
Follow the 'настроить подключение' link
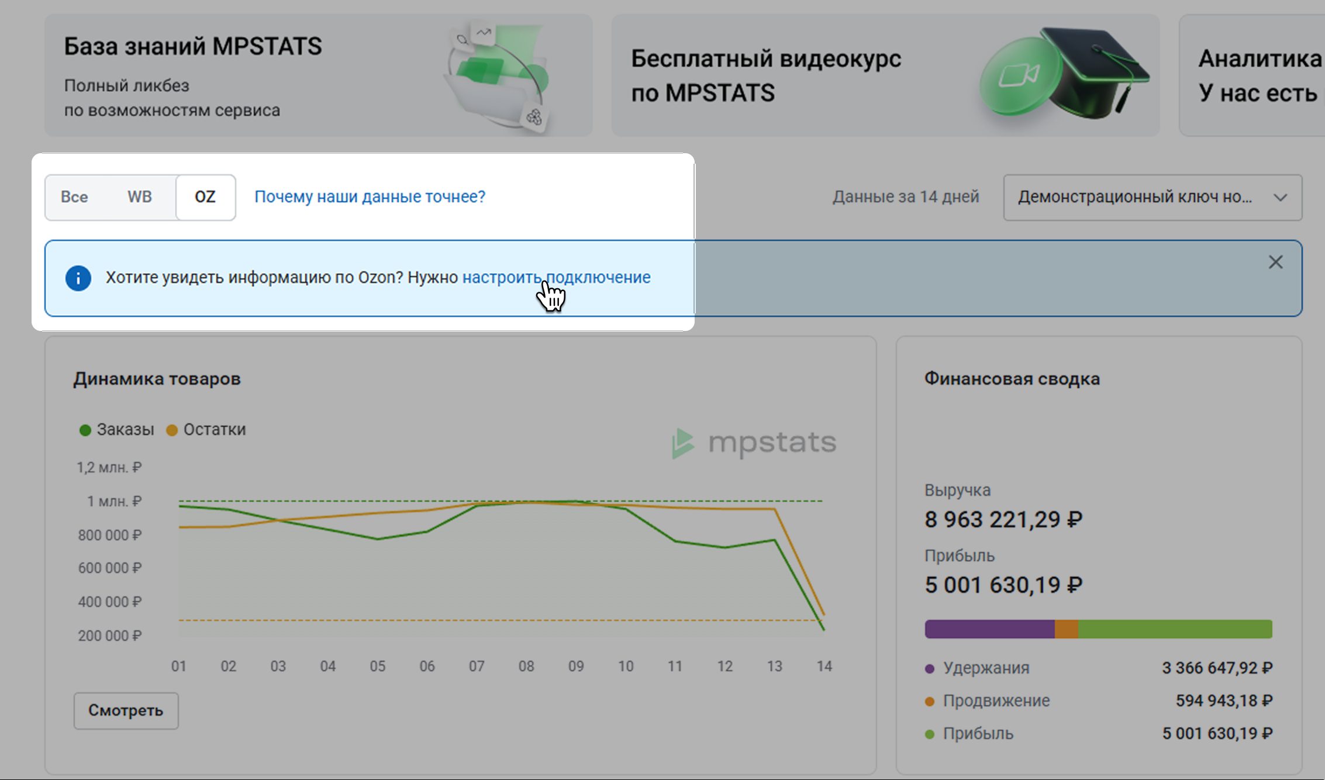point(556,277)
